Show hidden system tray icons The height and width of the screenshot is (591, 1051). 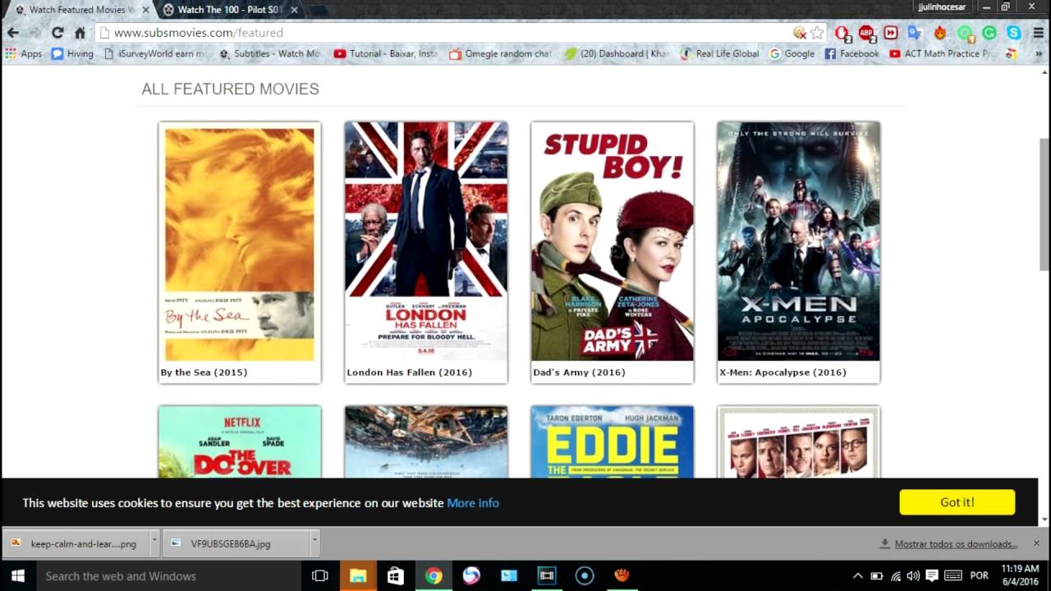point(858,576)
